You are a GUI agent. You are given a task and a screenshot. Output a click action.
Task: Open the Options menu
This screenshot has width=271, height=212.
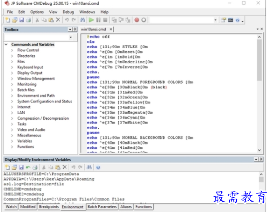coord(37,12)
